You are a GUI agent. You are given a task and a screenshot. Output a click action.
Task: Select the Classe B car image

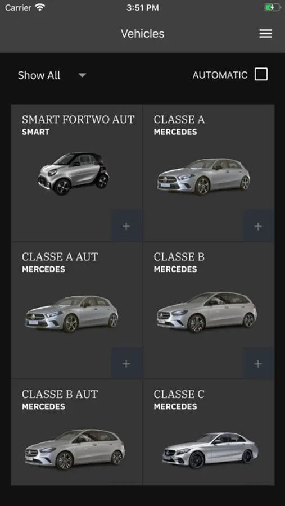click(x=207, y=311)
